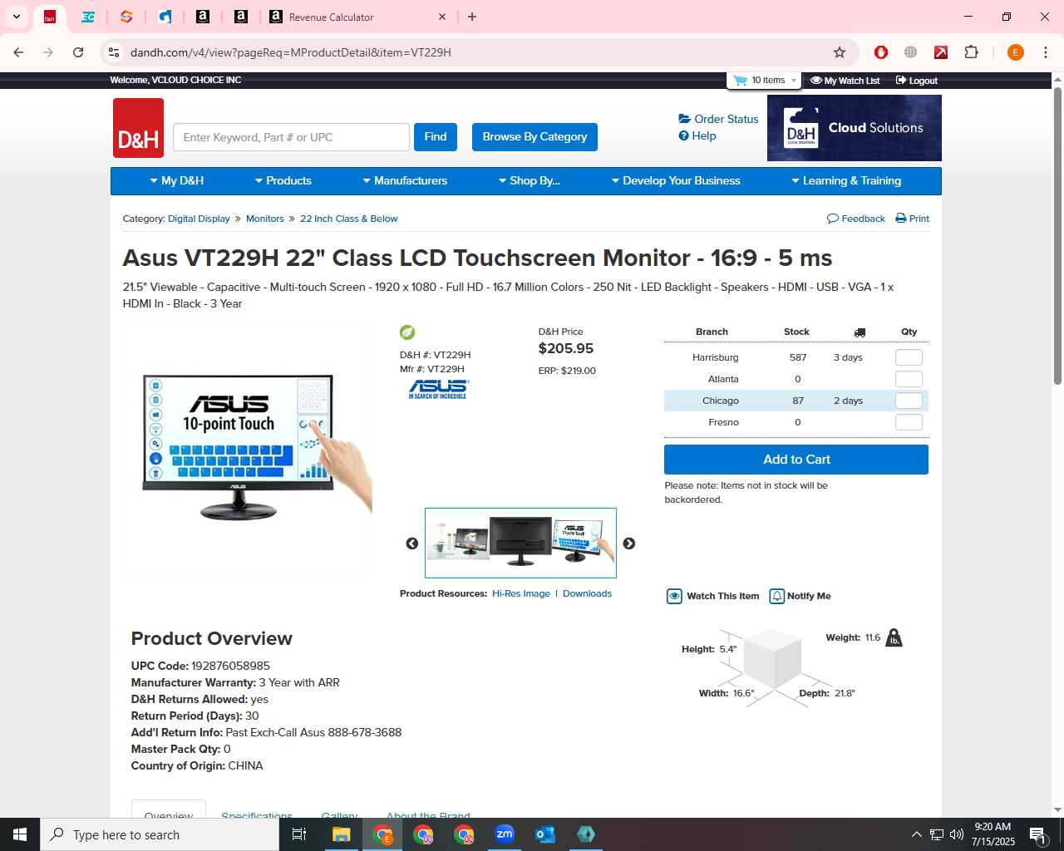Click Fresno quantity field

909,422
